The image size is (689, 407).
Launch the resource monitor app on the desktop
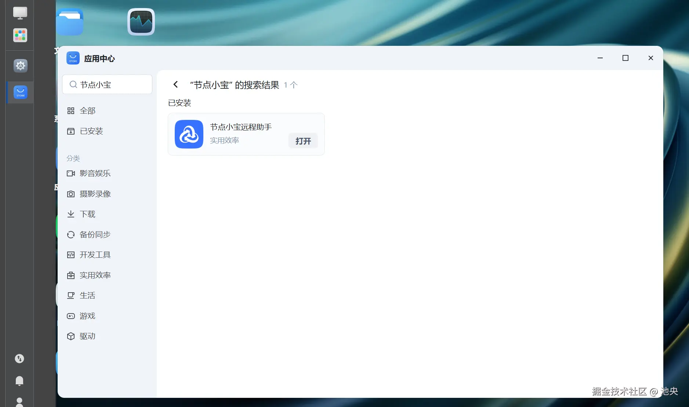pyautogui.click(x=141, y=22)
